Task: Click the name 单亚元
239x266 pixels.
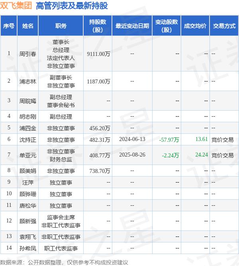Action: (x=28, y=155)
